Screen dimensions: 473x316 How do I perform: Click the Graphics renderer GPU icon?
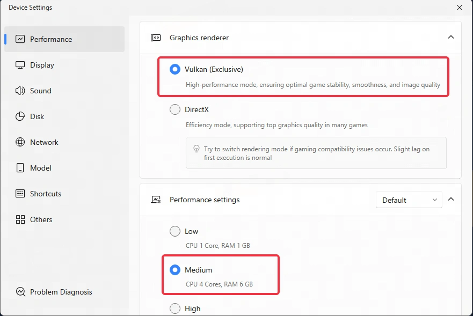tap(156, 38)
